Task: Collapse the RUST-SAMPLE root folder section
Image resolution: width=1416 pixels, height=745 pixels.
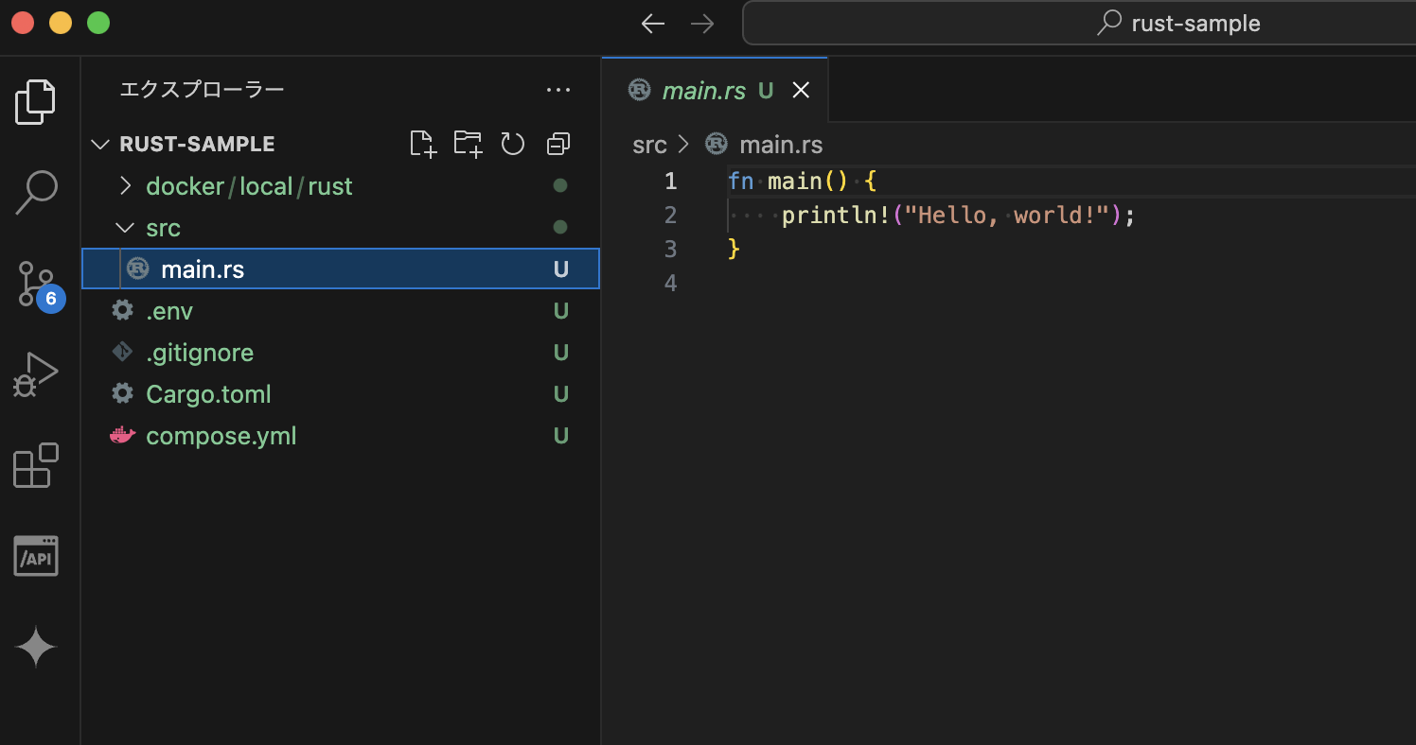Action: 99,144
